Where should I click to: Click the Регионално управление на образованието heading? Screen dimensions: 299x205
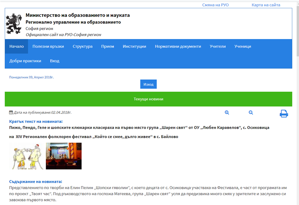73,22
